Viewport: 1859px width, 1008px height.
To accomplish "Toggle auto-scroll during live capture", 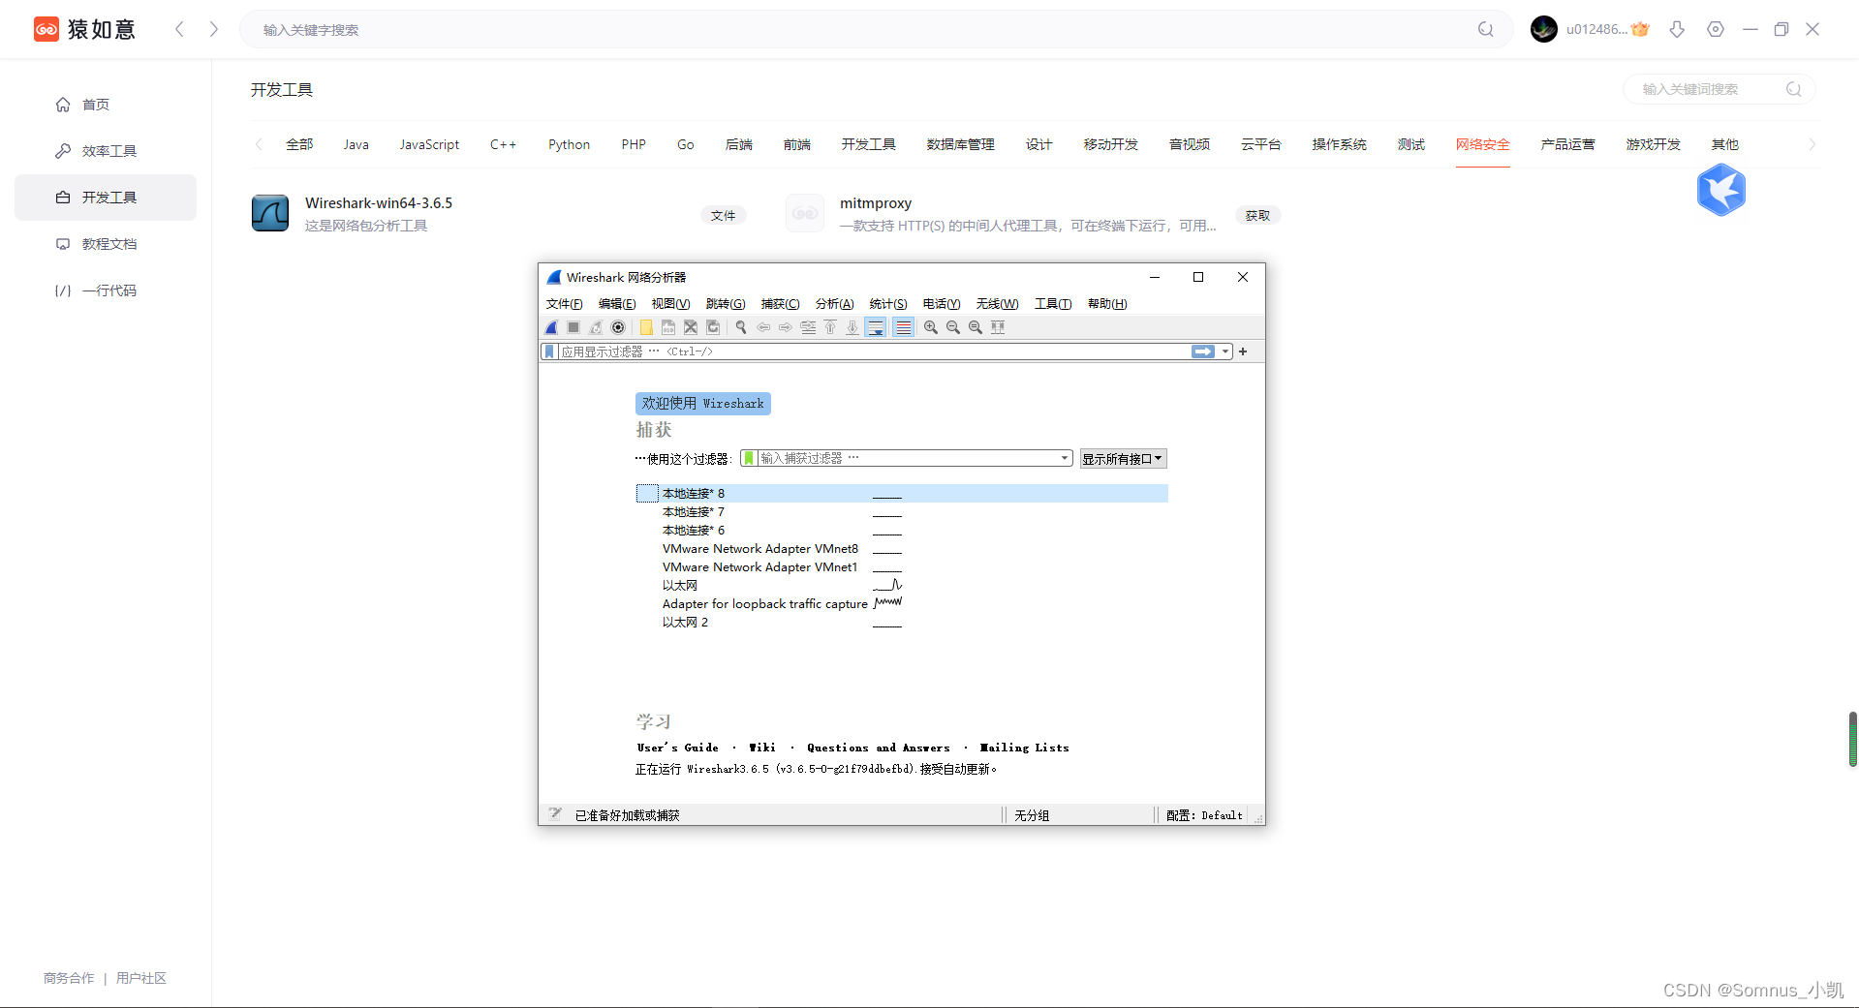I will [x=876, y=327].
